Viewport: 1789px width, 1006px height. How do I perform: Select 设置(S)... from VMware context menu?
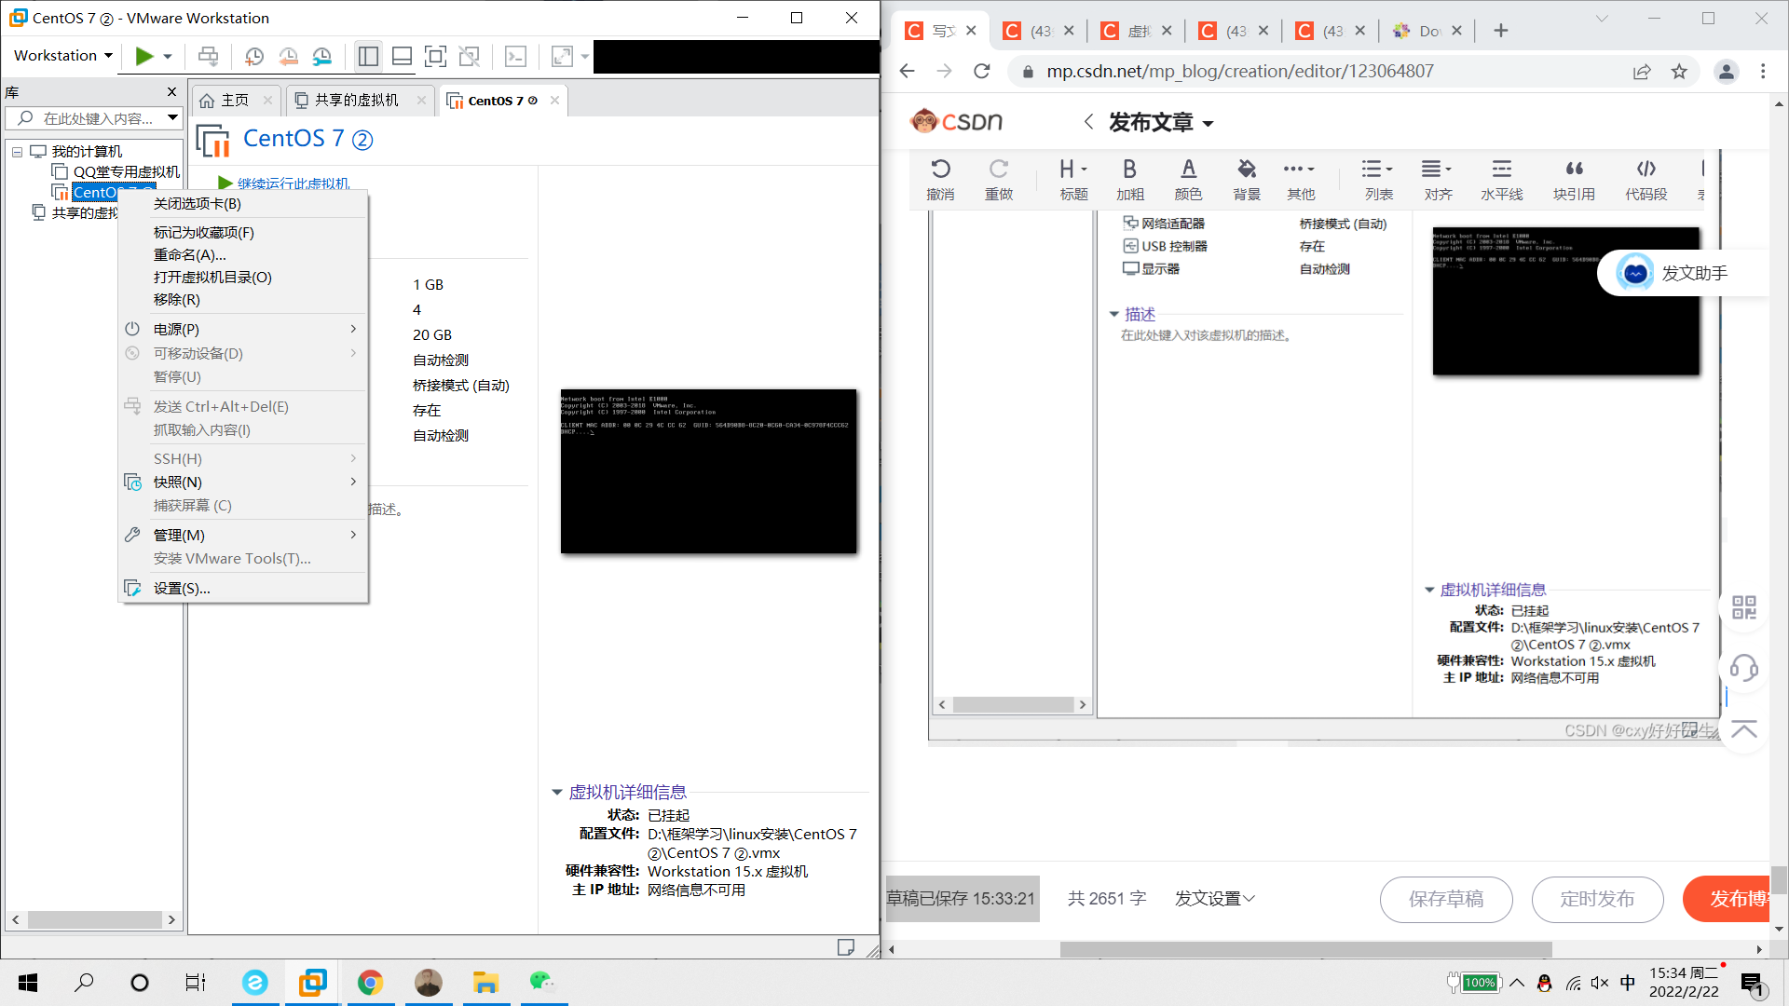tap(182, 587)
